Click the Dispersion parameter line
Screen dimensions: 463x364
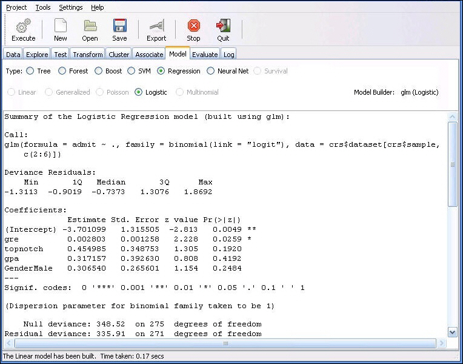(139, 306)
